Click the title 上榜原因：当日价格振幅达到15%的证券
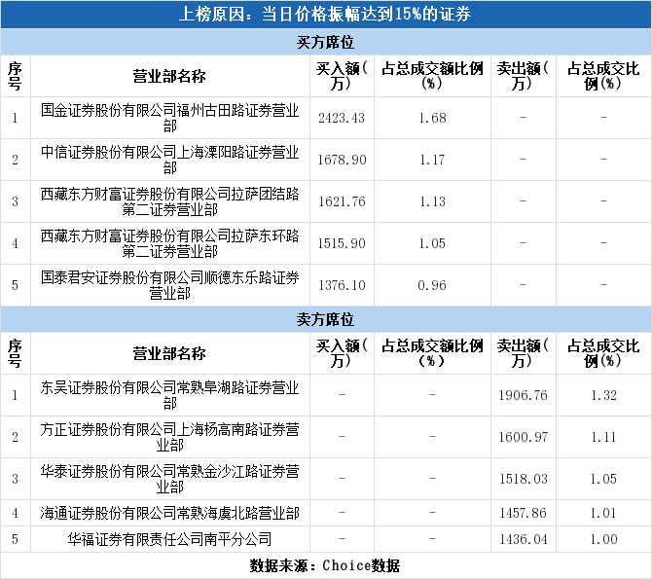Viewport: 652px width, 579px height. pos(325,15)
